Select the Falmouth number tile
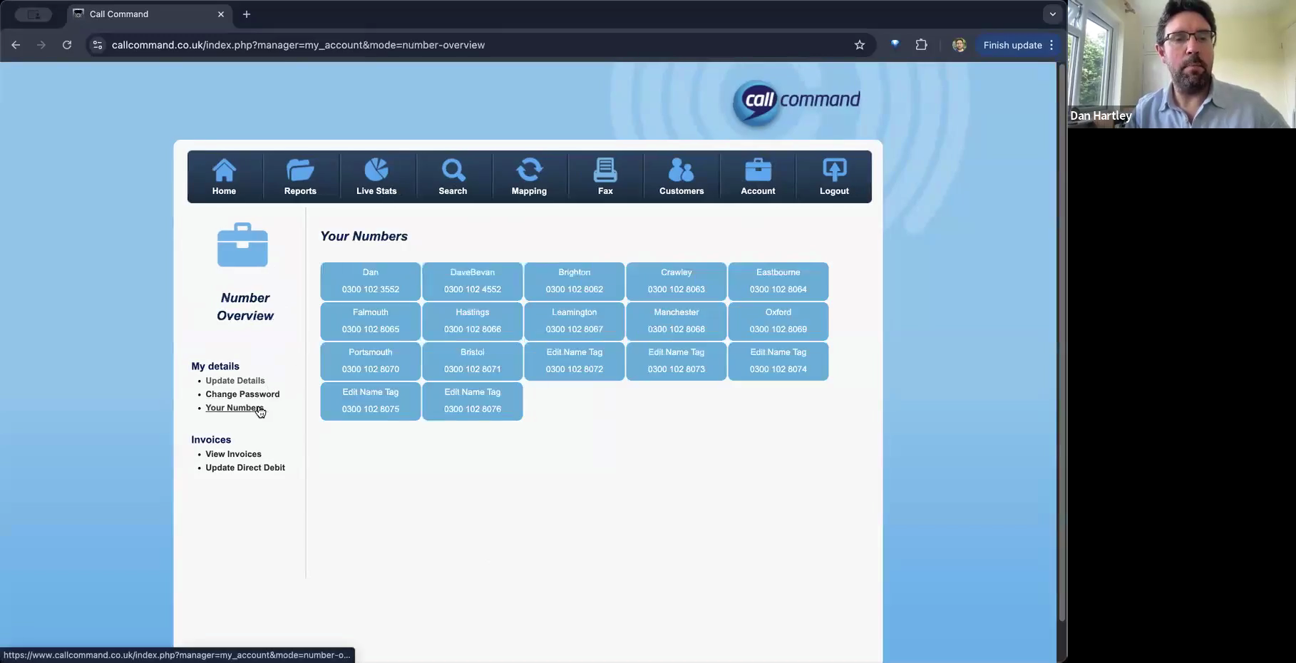Viewport: 1296px width, 663px height. (x=371, y=321)
